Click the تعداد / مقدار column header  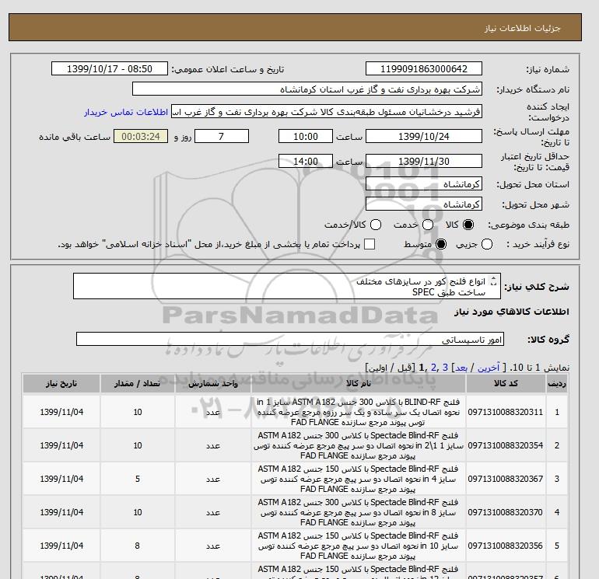point(138,384)
